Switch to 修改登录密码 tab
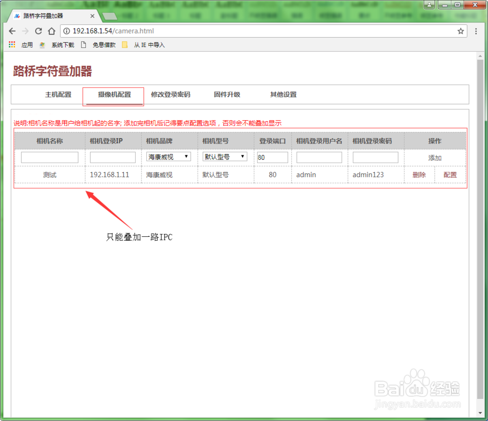Screen dimensions: 488x421 tap(170, 95)
